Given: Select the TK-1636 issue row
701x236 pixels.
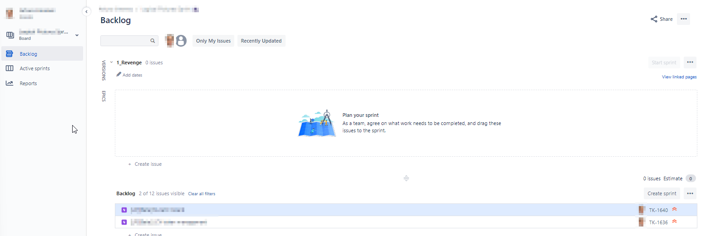Looking at the screenshot, I should [x=406, y=222].
